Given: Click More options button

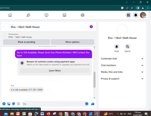Looking at the screenshot, I should click(72, 42).
